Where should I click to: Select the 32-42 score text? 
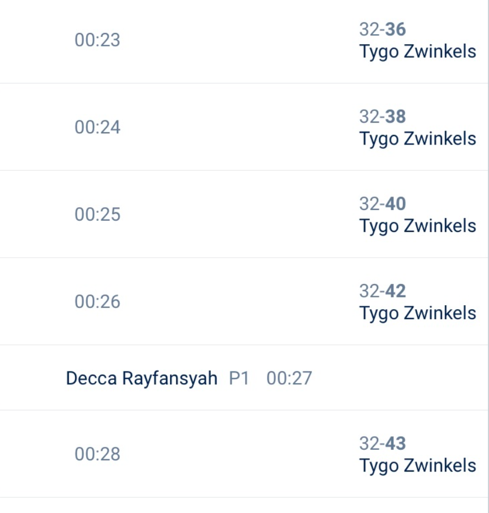383,291
